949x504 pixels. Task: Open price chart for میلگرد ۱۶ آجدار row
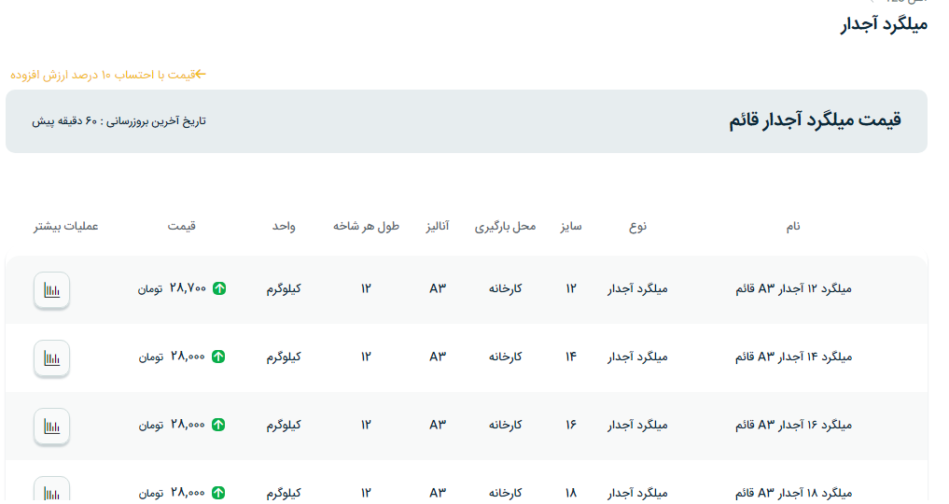(51, 426)
